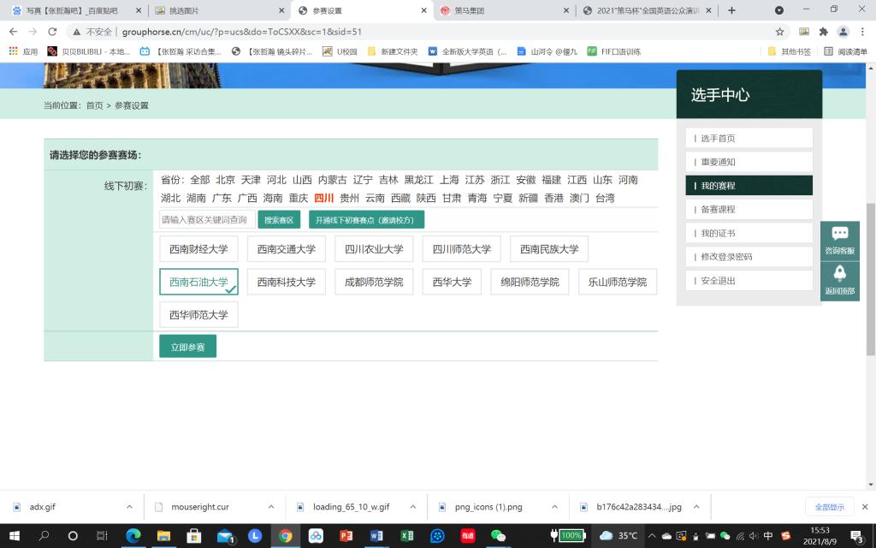876x548 pixels.
Task: Click the 立即参赛 button
Action: tap(187, 347)
